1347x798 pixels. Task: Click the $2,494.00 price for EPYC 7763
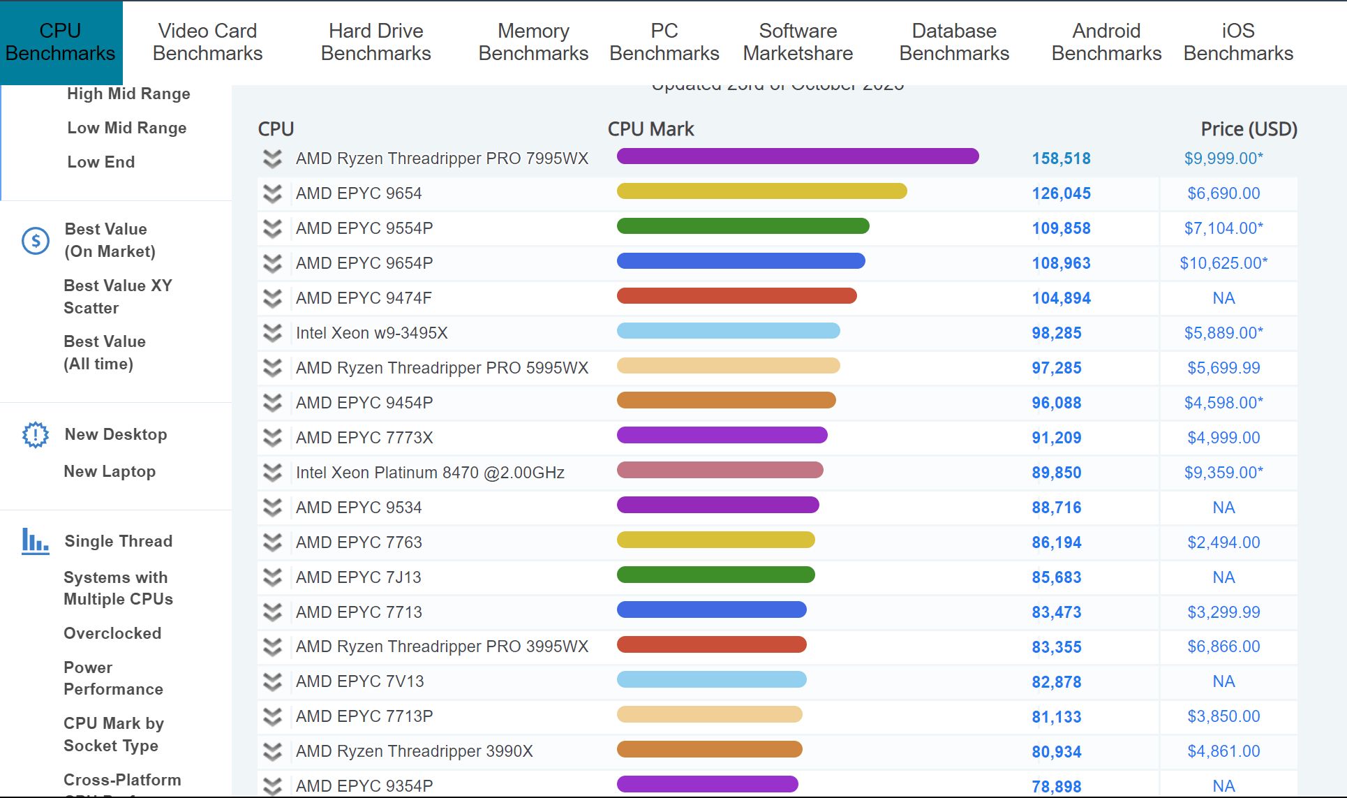[x=1223, y=542]
